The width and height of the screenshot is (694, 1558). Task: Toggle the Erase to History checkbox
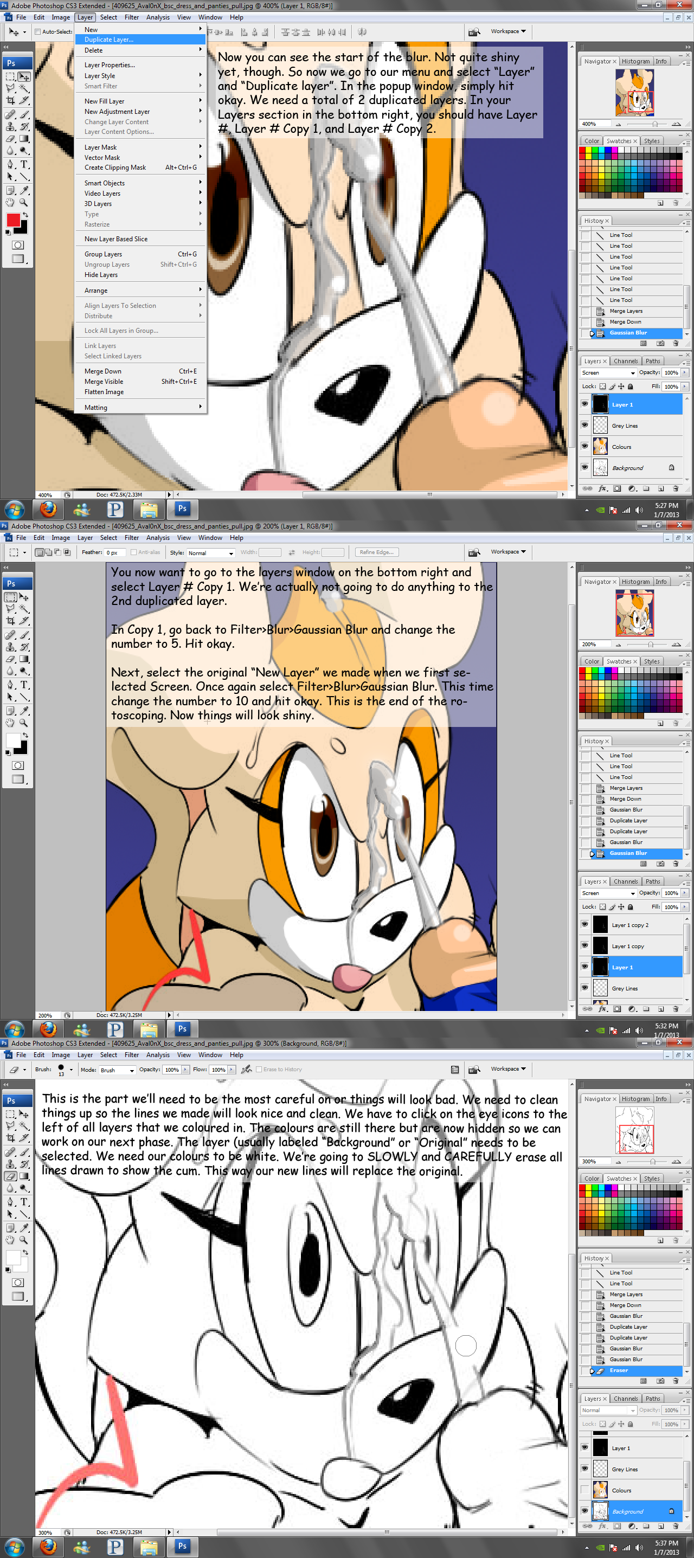click(259, 1070)
